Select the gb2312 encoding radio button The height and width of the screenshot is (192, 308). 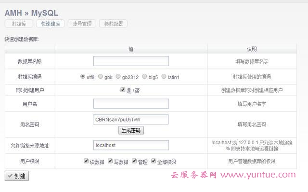tap(118, 76)
